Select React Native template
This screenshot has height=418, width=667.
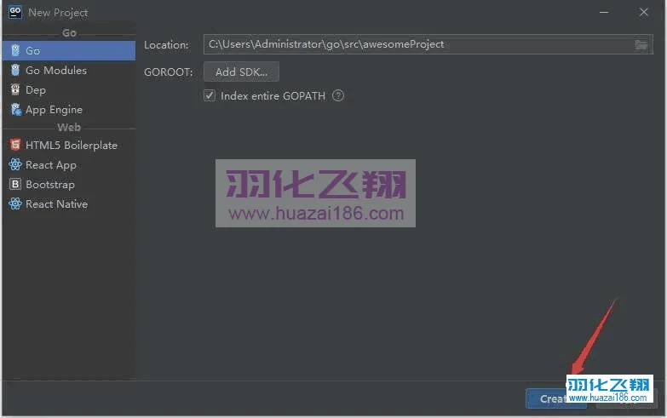[x=69, y=203]
